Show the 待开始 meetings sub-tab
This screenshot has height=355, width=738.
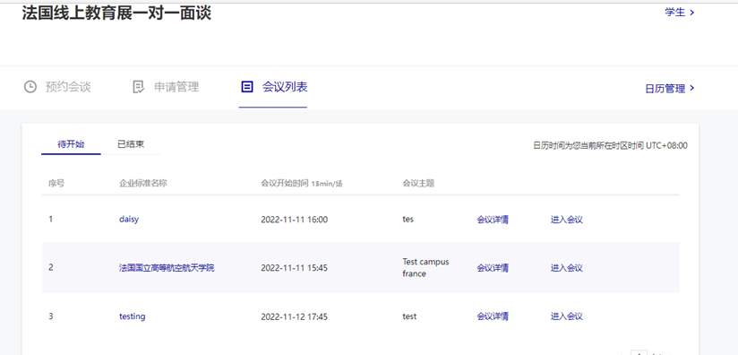(71, 144)
